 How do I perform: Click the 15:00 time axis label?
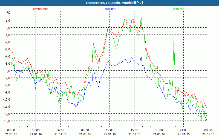(134, 130)
